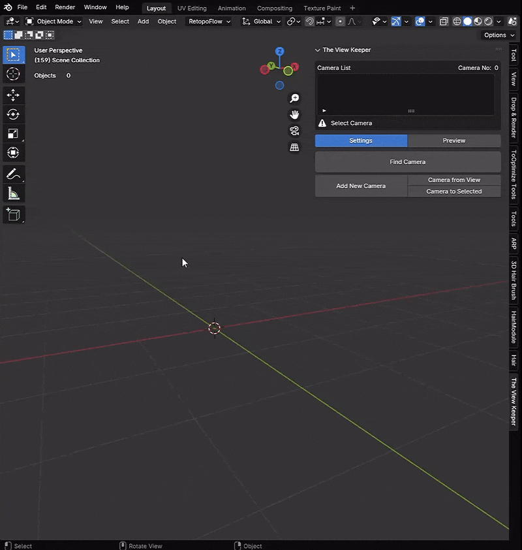This screenshot has height=550, width=522.
Task: Switch to UV Editing workspace tab
Action: point(192,8)
